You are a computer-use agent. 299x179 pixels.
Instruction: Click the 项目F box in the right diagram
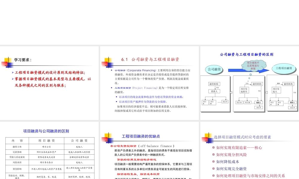pyautogui.click(x=293, y=108)
